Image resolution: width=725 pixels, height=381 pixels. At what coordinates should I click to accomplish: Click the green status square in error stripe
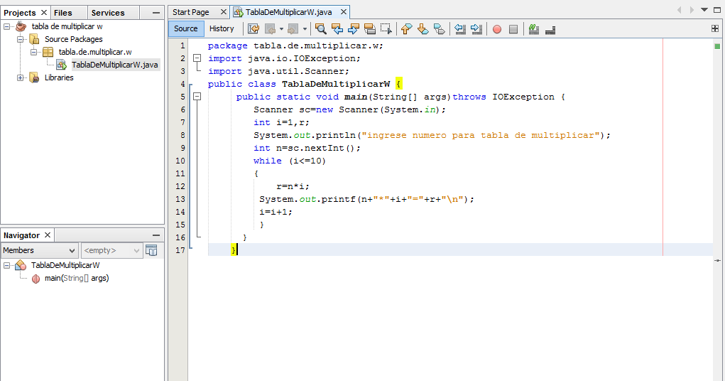[x=717, y=45]
